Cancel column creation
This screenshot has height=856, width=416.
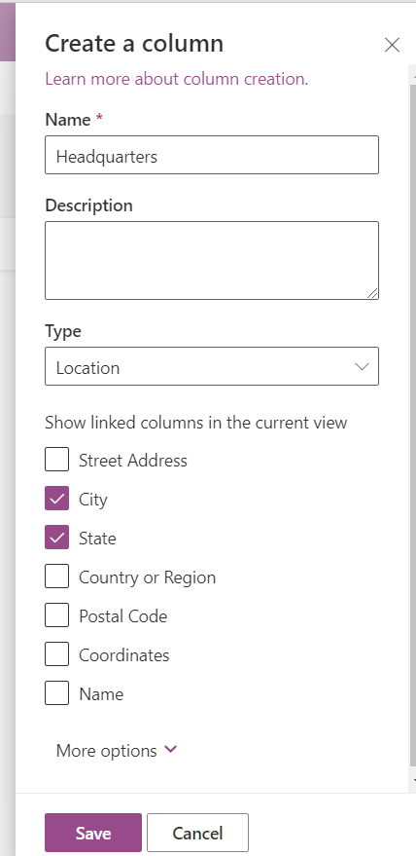(x=197, y=833)
